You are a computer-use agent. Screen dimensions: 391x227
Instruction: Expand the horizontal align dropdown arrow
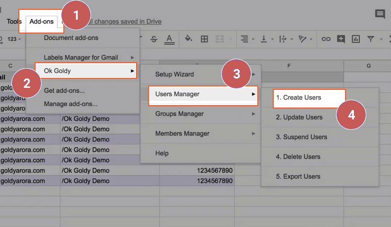pyautogui.click(x=253, y=39)
